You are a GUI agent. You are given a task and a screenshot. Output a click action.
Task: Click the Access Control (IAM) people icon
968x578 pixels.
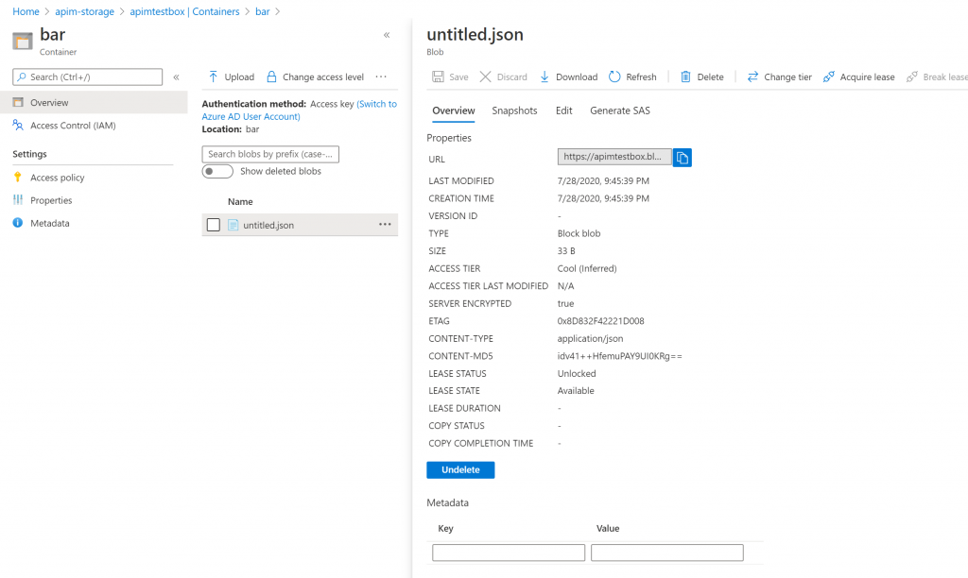click(18, 126)
